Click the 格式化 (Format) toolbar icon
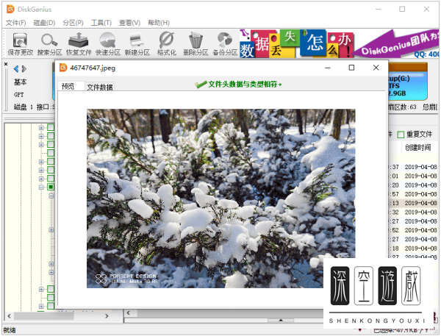 [166, 43]
